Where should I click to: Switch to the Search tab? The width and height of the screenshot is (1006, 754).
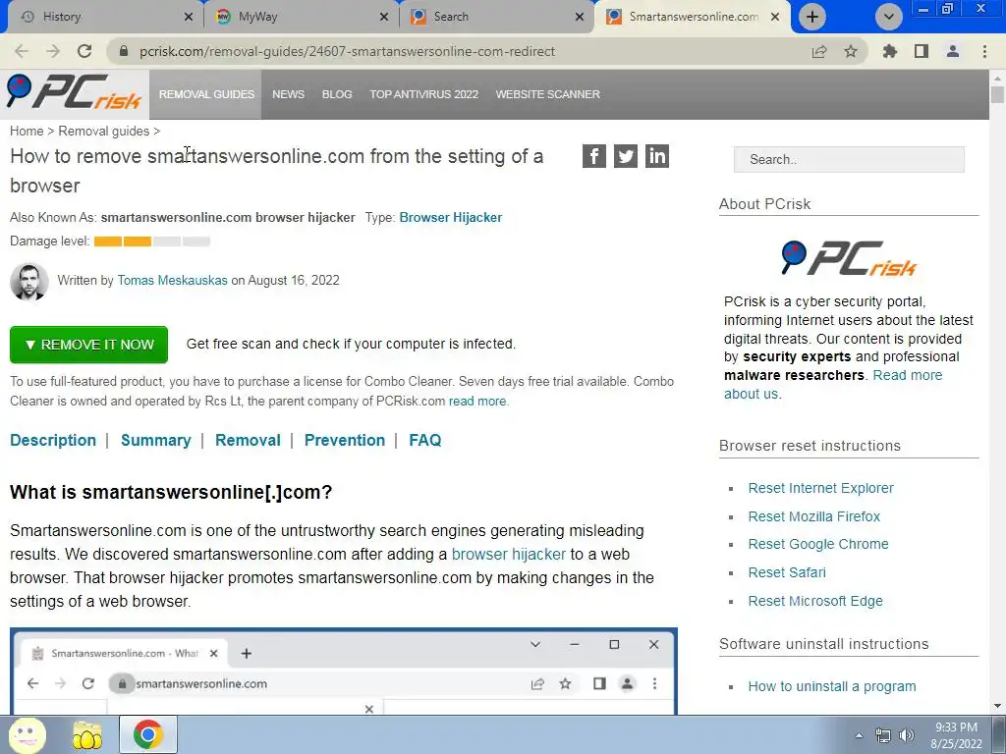pyautogui.click(x=497, y=17)
